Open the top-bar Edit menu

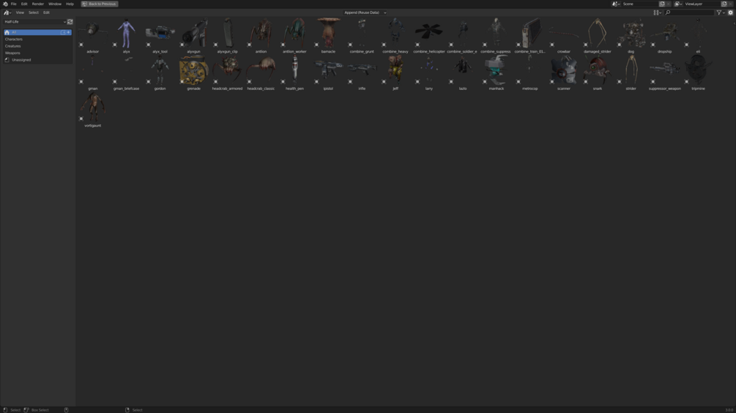coord(24,4)
